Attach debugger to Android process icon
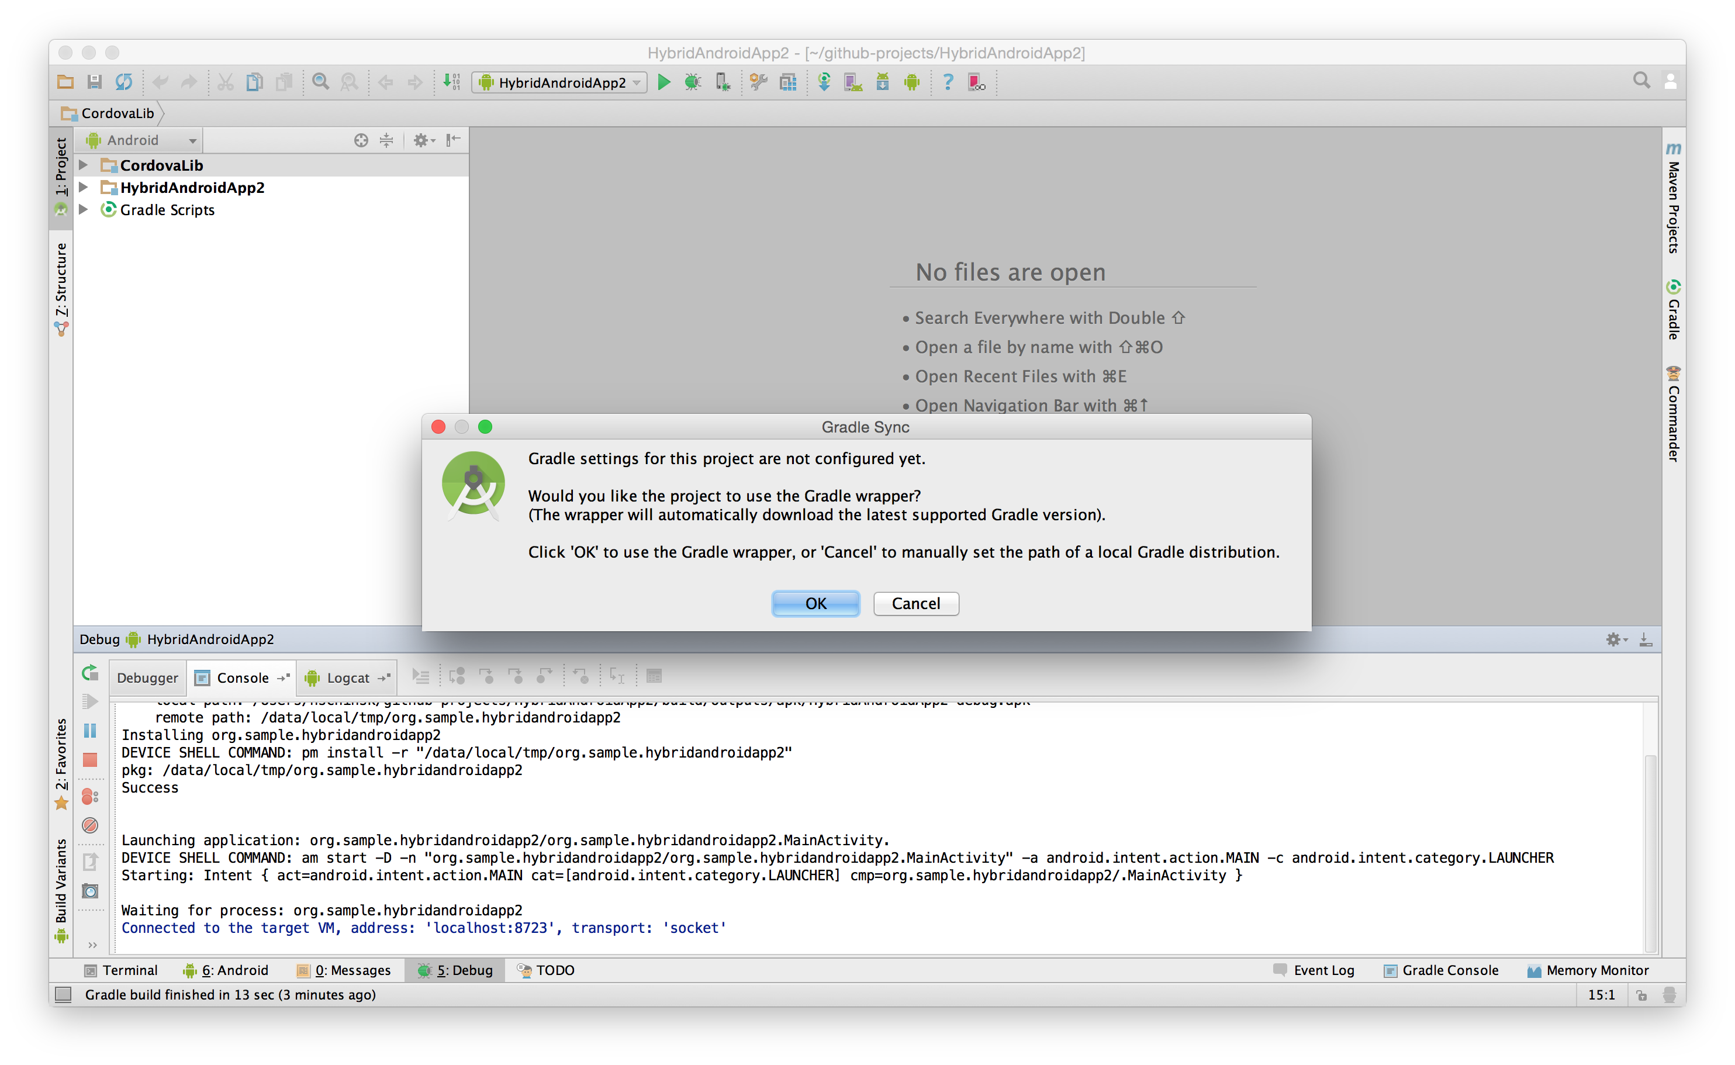This screenshot has height=1065, width=1735. tap(723, 82)
